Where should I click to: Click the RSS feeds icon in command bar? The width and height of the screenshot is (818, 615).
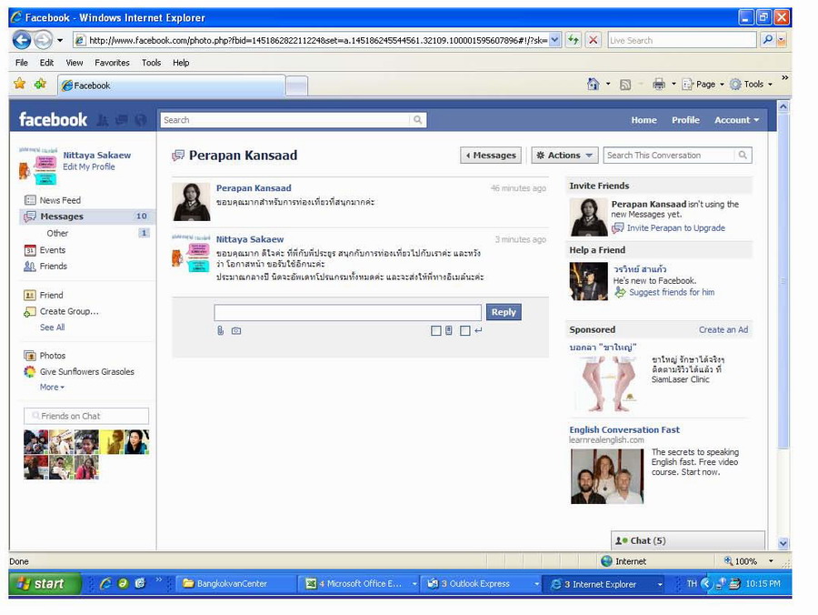tap(625, 85)
